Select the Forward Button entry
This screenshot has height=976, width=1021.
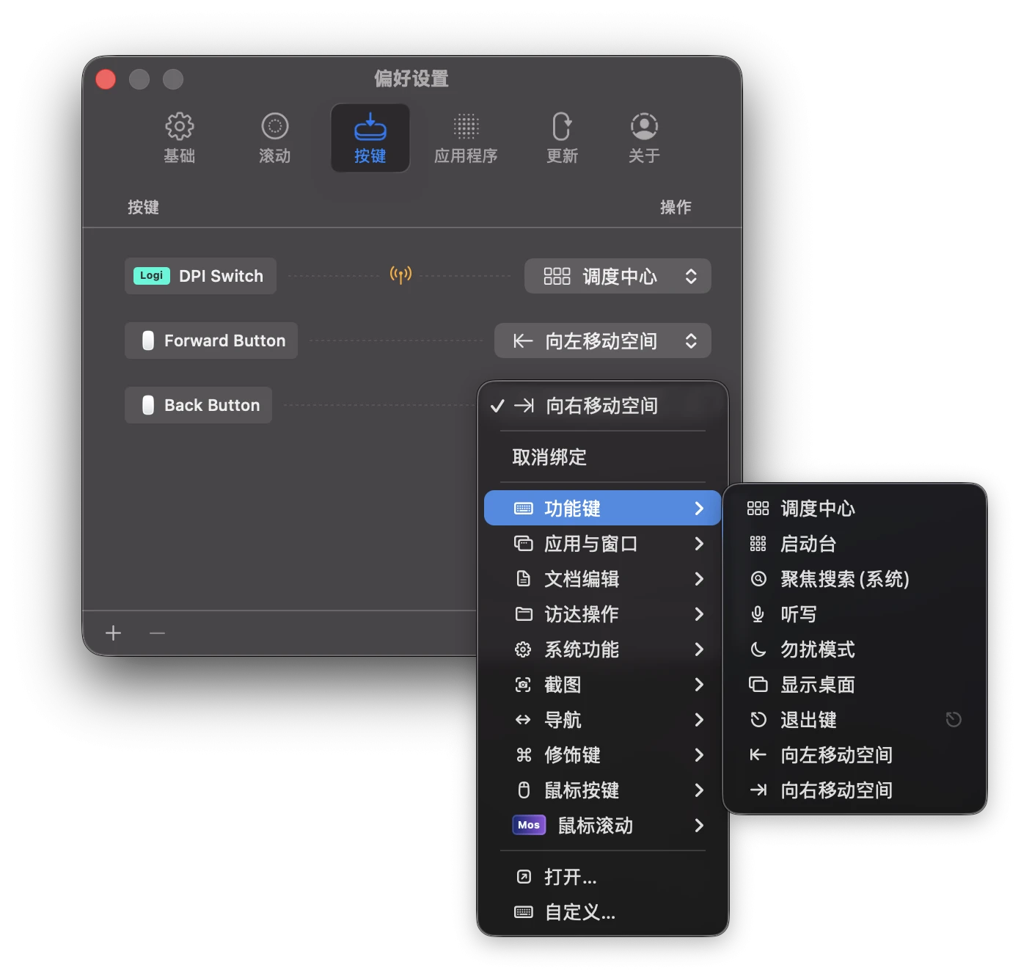tap(211, 340)
